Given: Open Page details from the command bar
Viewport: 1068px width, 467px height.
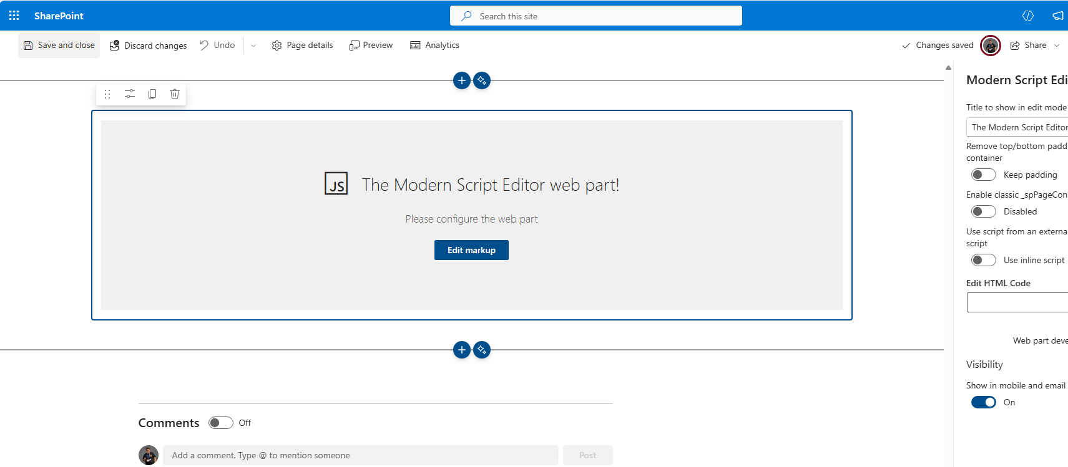Looking at the screenshot, I should (303, 46).
